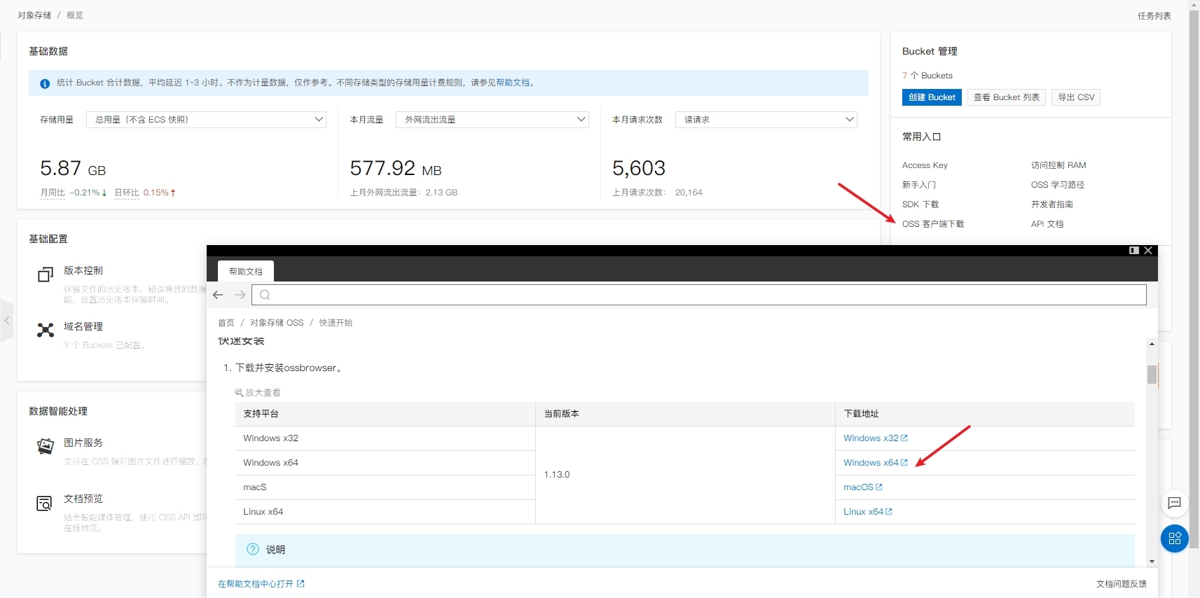Click external link icon next to 在帮助文档中心打开

tap(301, 583)
